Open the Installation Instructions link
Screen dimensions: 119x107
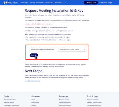(32, 81)
